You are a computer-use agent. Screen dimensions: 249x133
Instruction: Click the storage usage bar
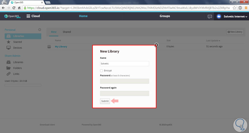pyautogui.click(x=23, y=85)
